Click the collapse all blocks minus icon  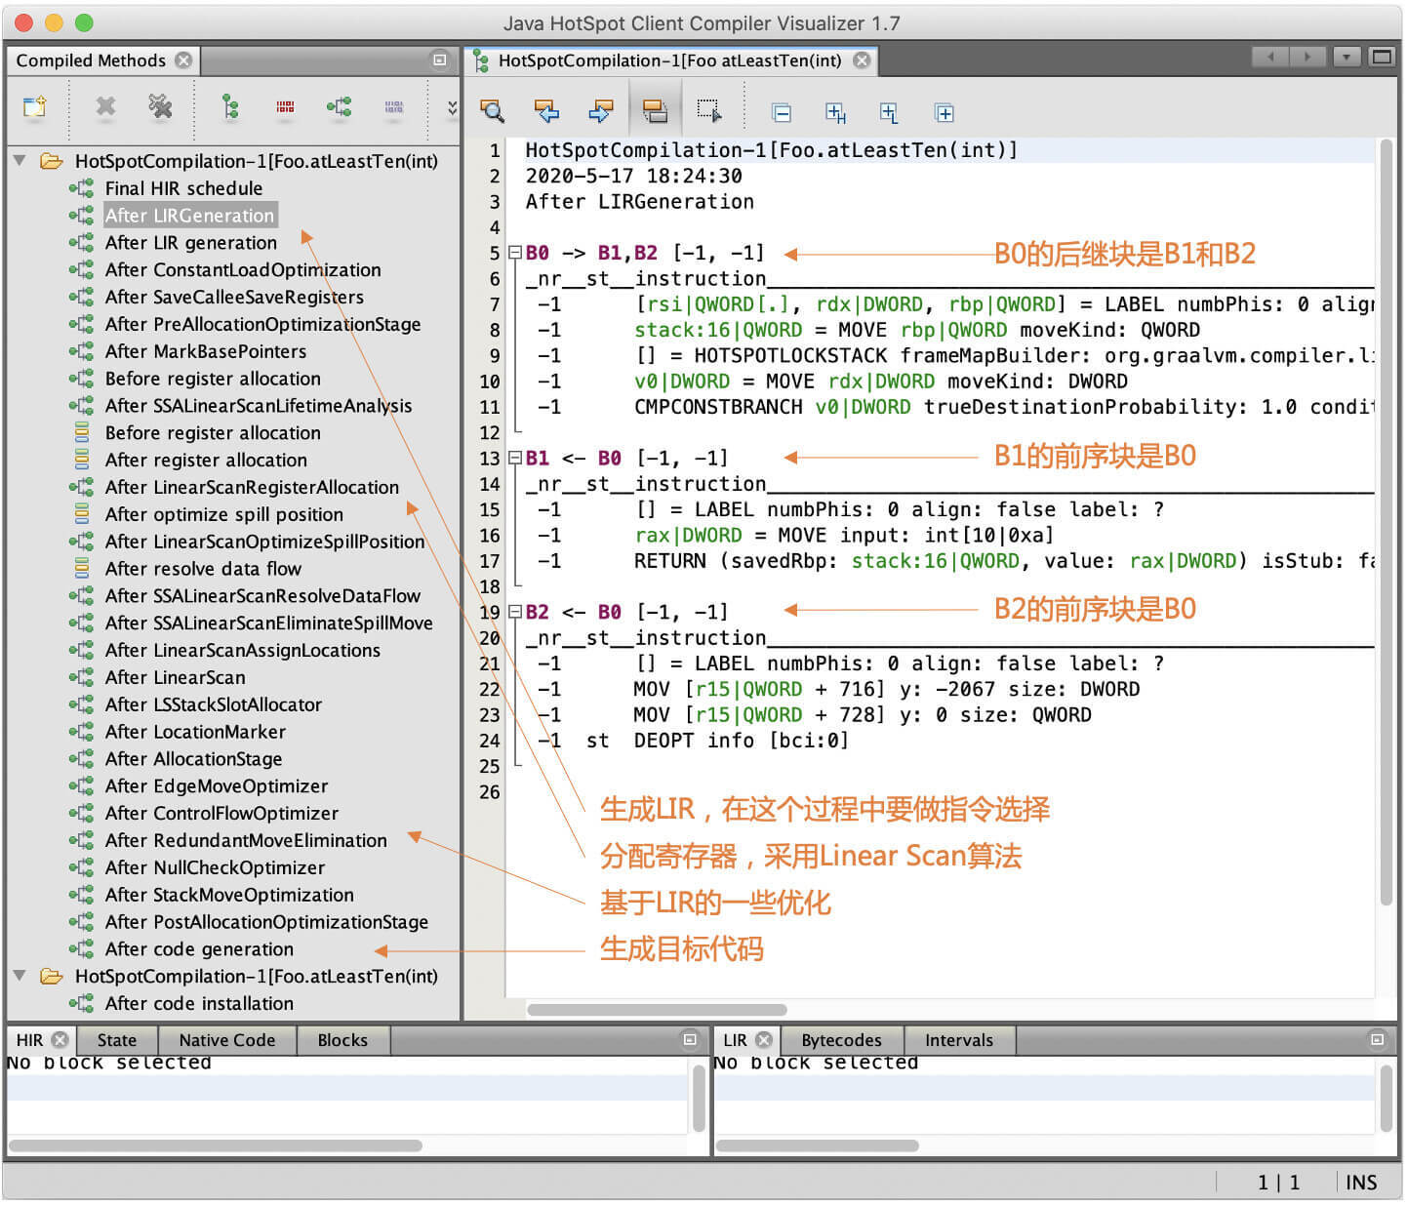tap(782, 113)
